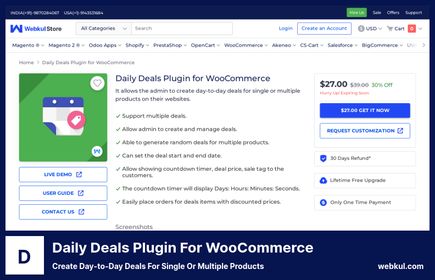Click the Daily Deals Plugin product title

pos(193,79)
